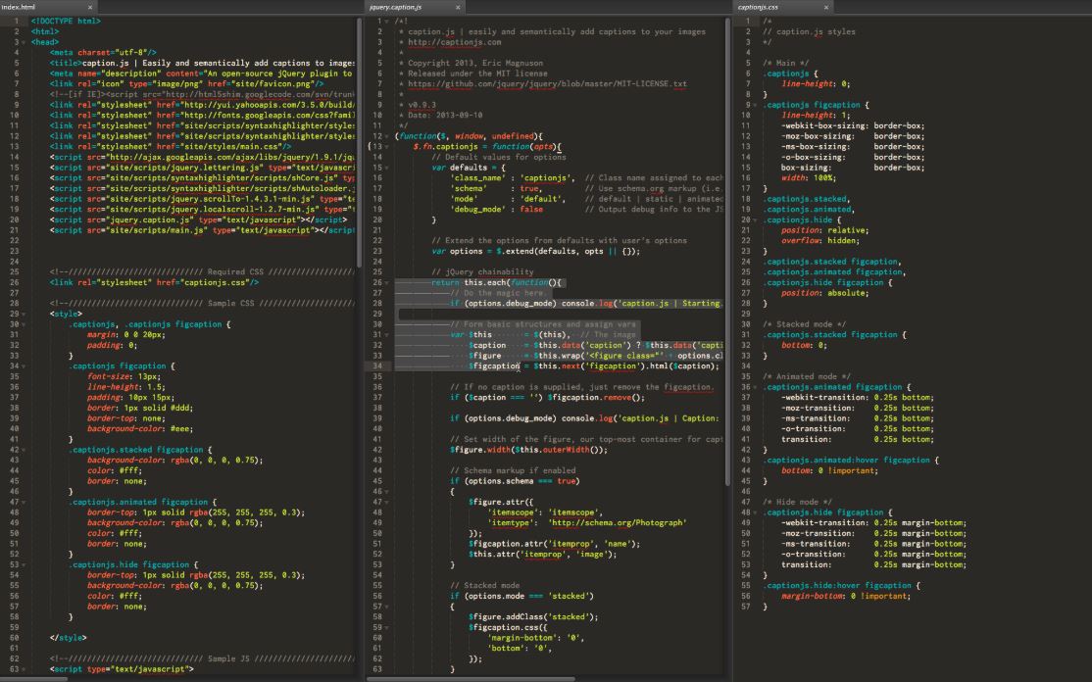Click 'Copyright 2013, Eric Magnuson' comment
1092x682 pixels.
coord(475,63)
